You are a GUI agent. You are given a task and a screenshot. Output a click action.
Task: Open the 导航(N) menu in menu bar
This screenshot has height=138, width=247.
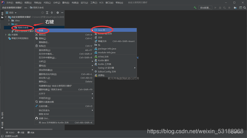(38, 3)
